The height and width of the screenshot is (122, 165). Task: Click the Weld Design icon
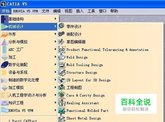coord(62,57)
